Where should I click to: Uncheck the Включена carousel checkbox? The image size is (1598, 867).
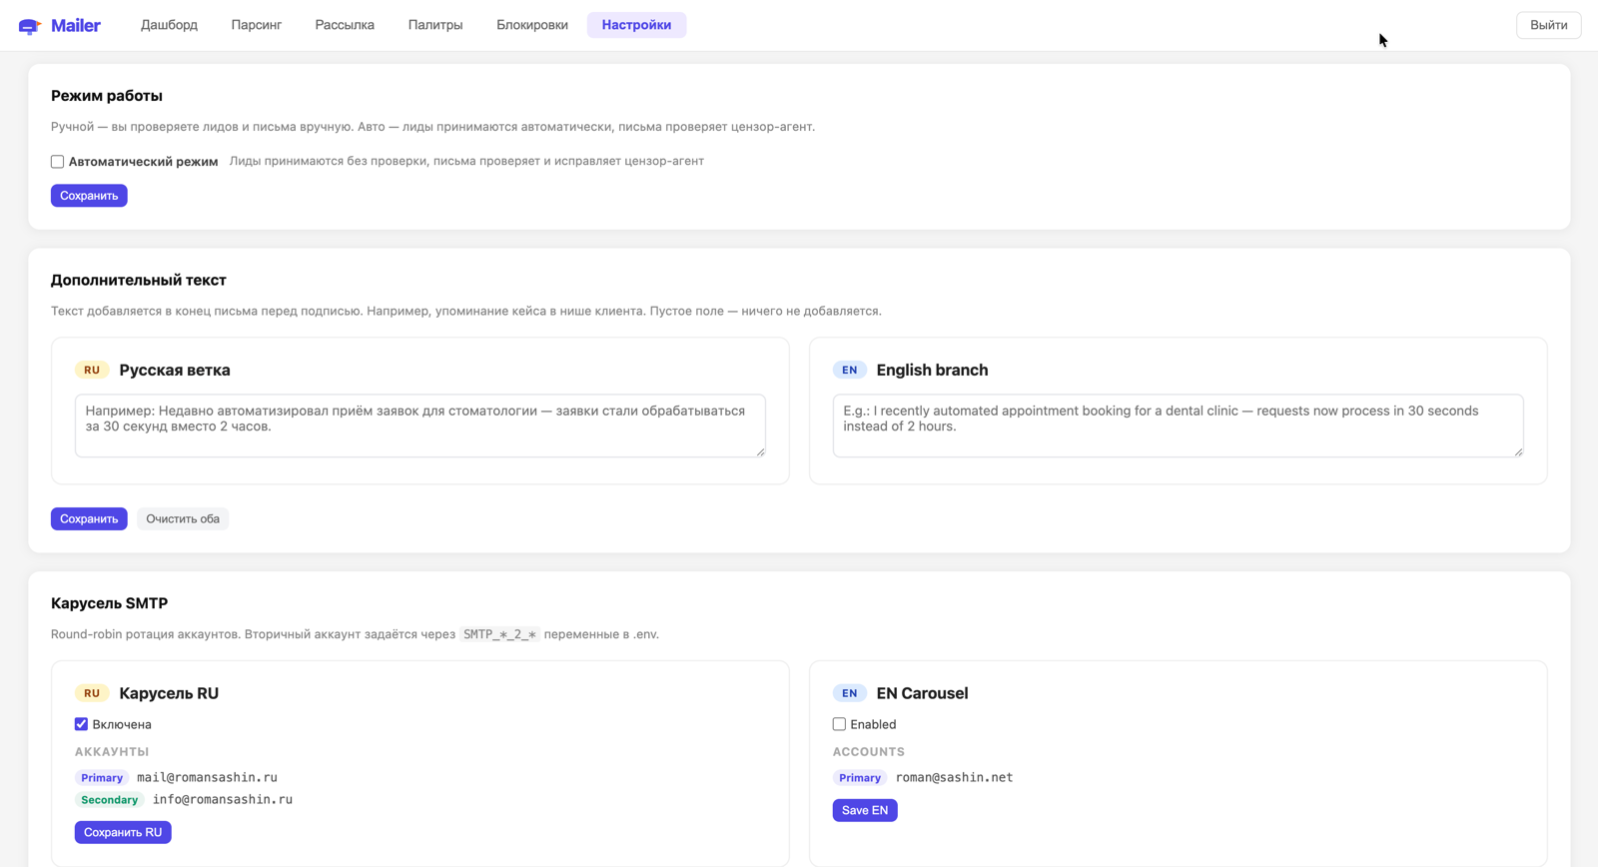[81, 724]
